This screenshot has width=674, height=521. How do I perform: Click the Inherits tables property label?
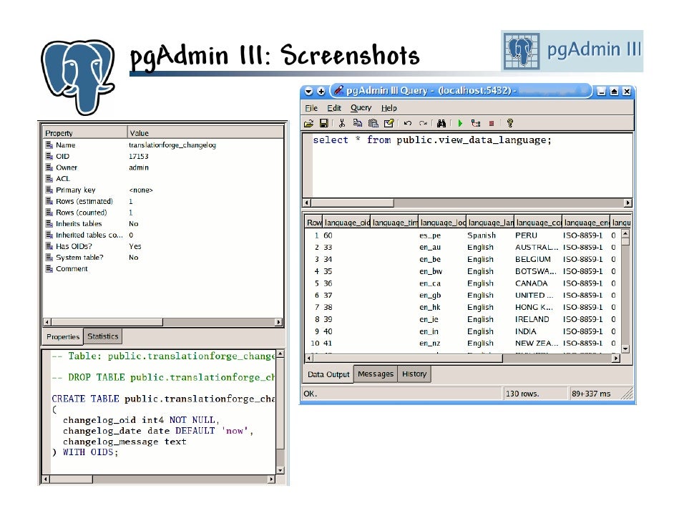tap(79, 223)
